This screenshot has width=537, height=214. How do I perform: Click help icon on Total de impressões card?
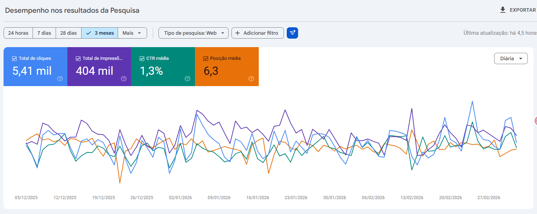click(124, 79)
